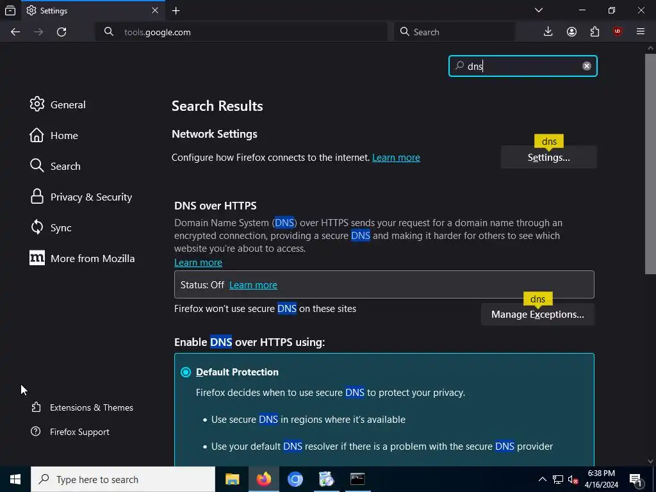The height and width of the screenshot is (492, 656).
Task: Close the Settings tab
Action: pos(155,10)
